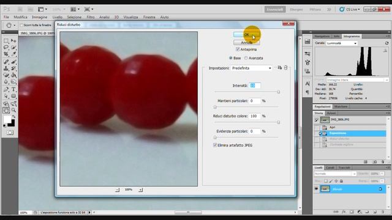Viewport: 392px width, 220px height.
Task: Zoom in the dialog preview with plus button
Action: pos(141,190)
